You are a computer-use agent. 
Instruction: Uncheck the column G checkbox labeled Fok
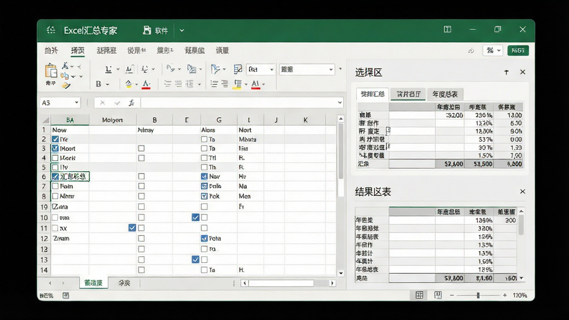(x=204, y=196)
